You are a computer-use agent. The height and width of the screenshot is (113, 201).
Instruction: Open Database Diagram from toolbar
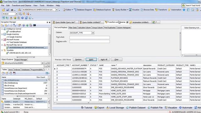(83, 10)
